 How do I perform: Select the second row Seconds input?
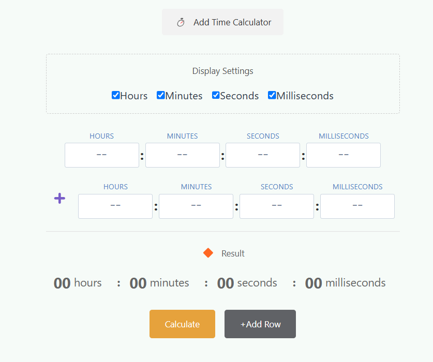[x=277, y=206]
